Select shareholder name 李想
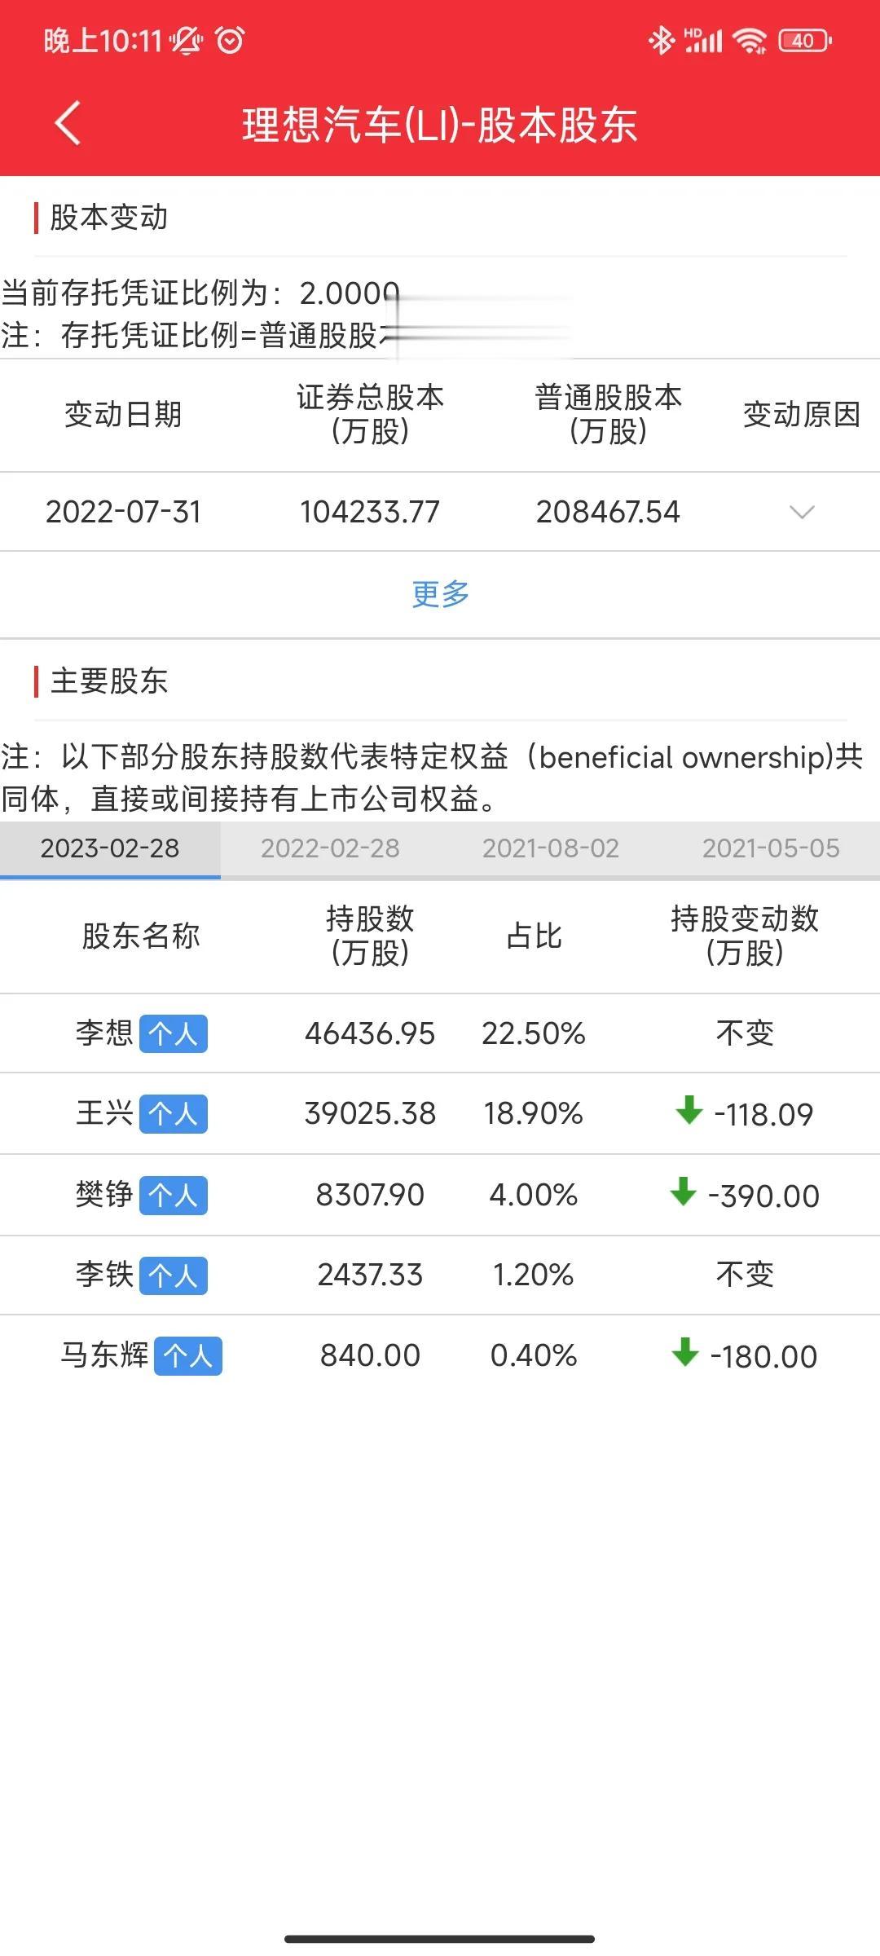This screenshot has height=1956, width=880. pyautogui.click(x=104, y=1033)
